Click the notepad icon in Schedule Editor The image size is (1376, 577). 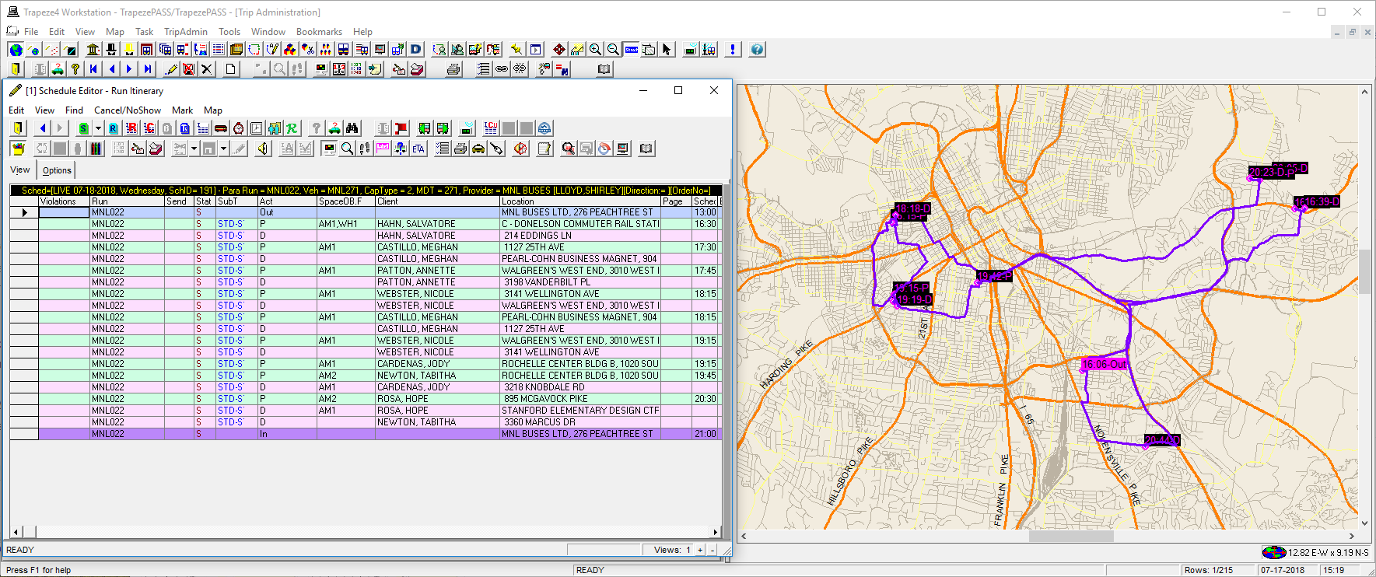tap(544, 149)
